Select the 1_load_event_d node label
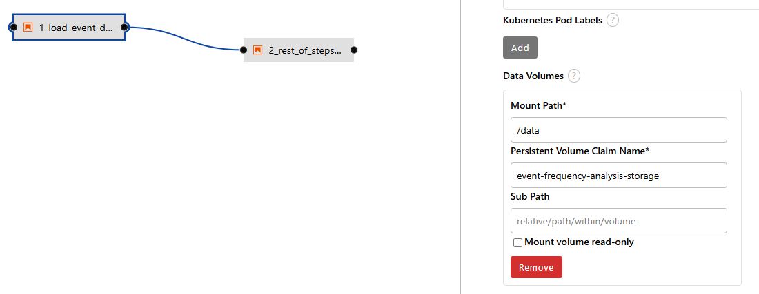Screen dimensions: 759x294 coord(76,28)
